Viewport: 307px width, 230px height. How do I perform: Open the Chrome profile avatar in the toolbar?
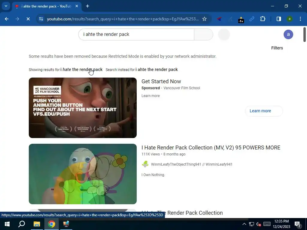pyautogui.click(x=289, y=19)
